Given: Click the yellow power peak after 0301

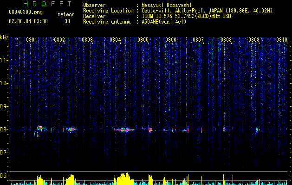Looking at the screenshot, I should point(40,180).
